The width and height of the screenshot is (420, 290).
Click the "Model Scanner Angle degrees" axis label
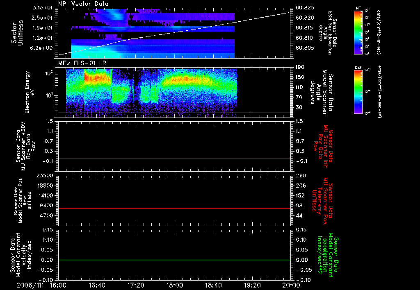(x=318, y=93)
